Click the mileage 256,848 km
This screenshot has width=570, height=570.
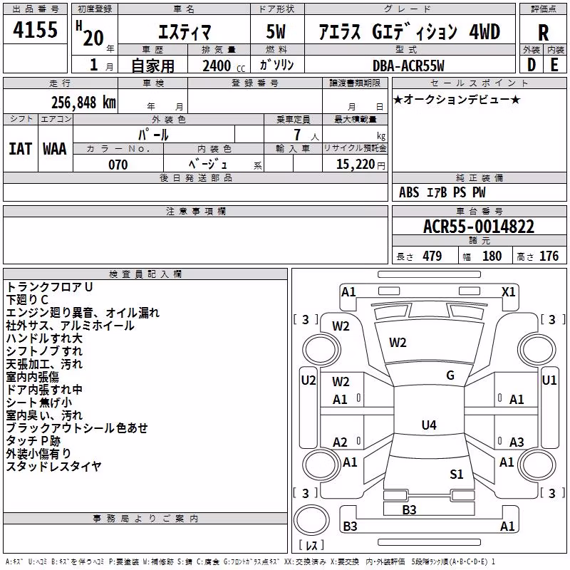click(83, 103)
